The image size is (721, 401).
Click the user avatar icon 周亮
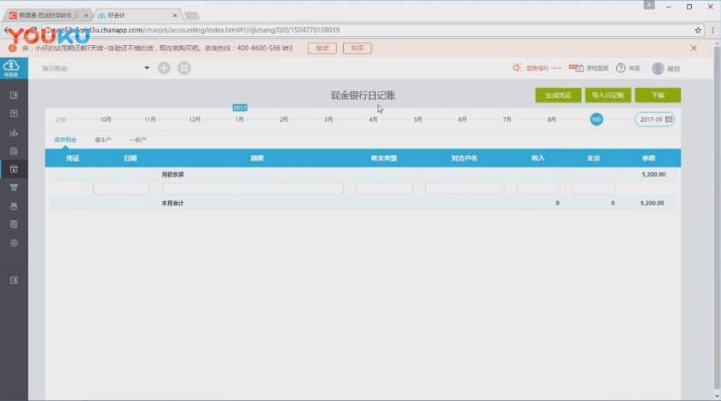tap(658, 68)
